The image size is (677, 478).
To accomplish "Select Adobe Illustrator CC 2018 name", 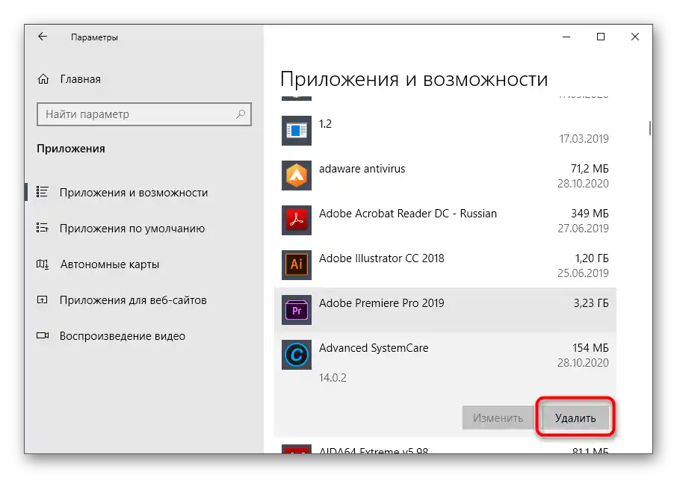I will coord(382,258).
